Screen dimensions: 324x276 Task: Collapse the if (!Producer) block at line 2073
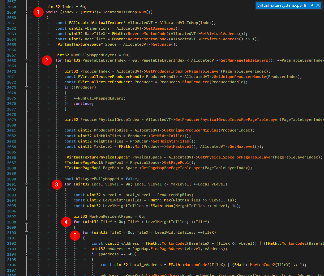point(26,88)
